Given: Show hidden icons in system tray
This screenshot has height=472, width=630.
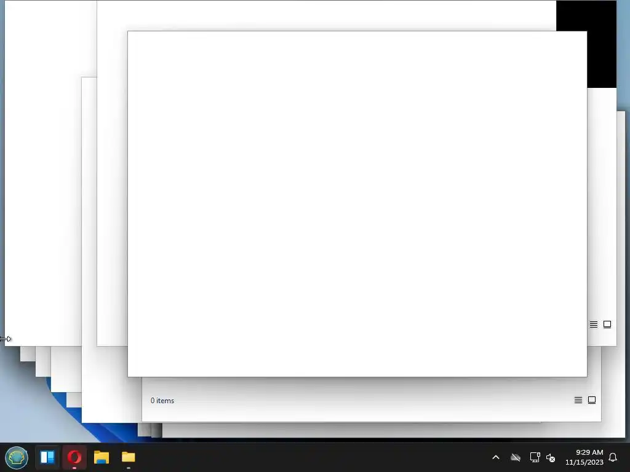Looking at the screenshot, I should click(x=496, y=457).
